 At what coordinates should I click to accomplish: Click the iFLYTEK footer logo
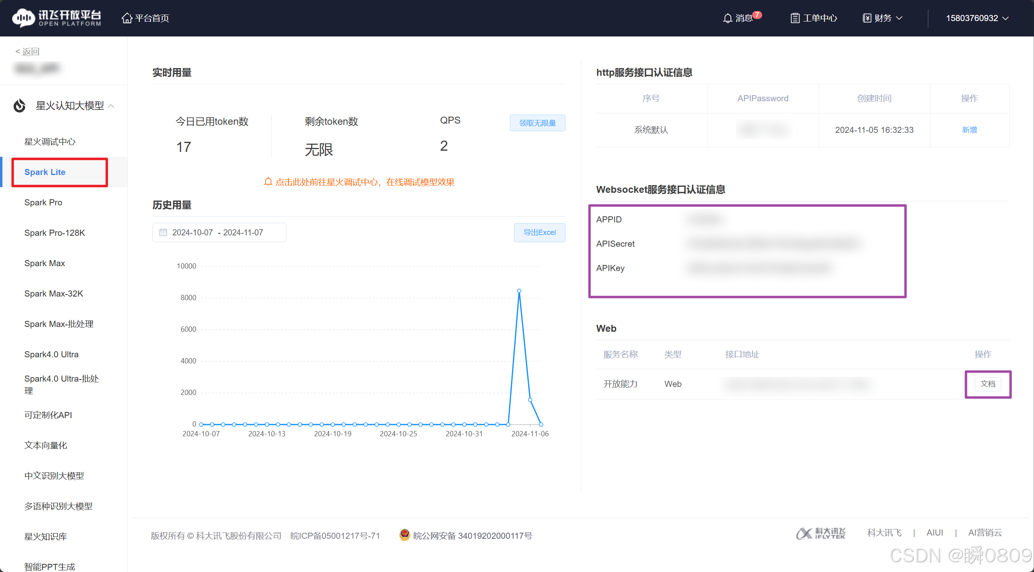[x=821, y=533]
